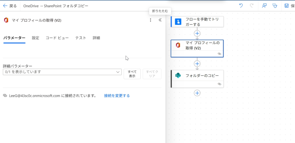
Task: Click the 接続を変更する link
Action: [x=117, y=96]
